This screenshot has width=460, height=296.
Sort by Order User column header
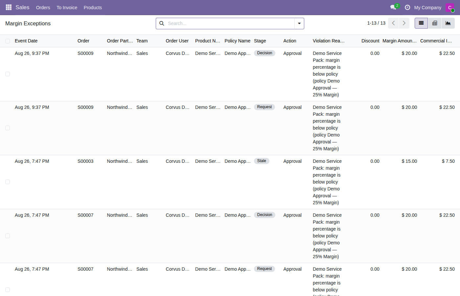coord(177,41)
